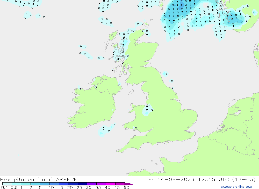
Task: Select the 35–40 mm legend color swatch
Action: pyautogui.click(x=101, y=184)
